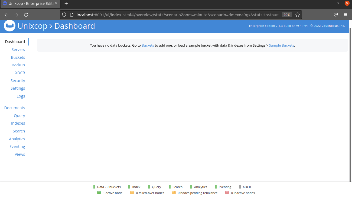Open Buckets in the sidebar
Viewport: 352px width, 198px height.
pos(18,57)
